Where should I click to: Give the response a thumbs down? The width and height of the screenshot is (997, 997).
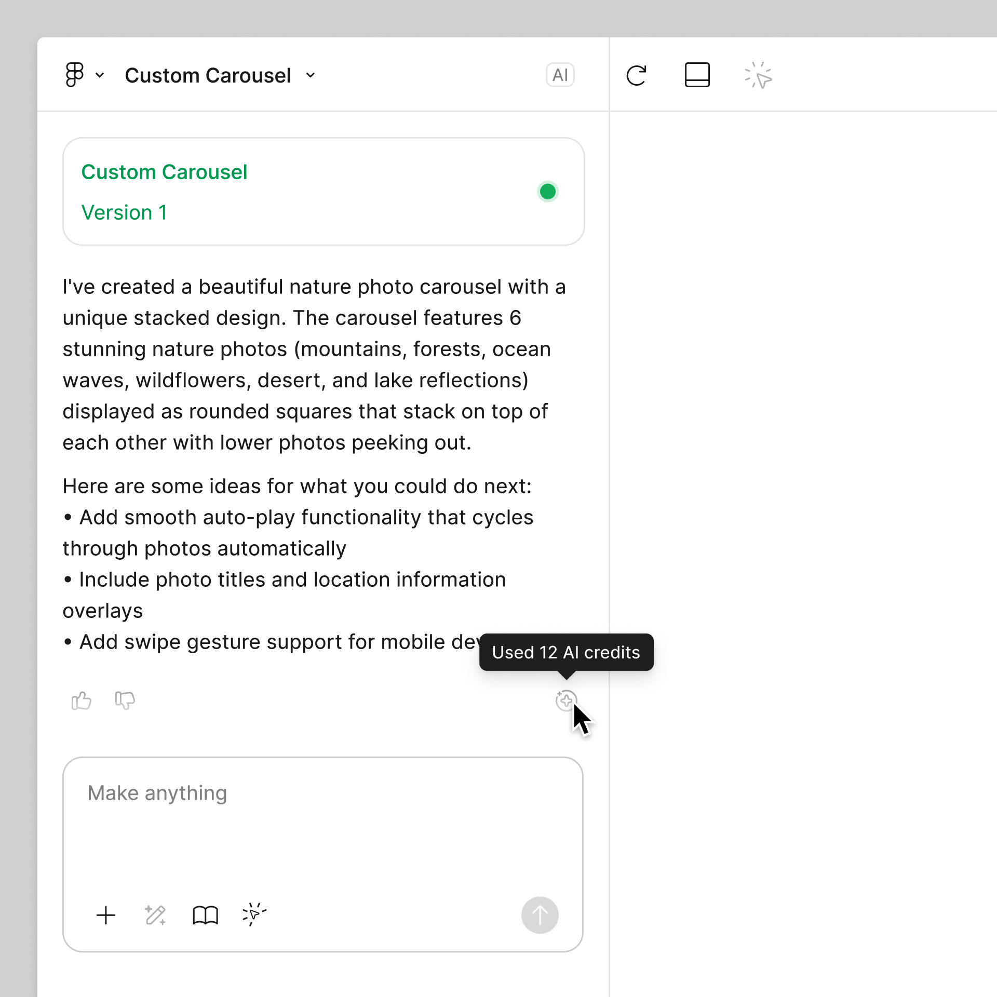[x=125, y=700]
